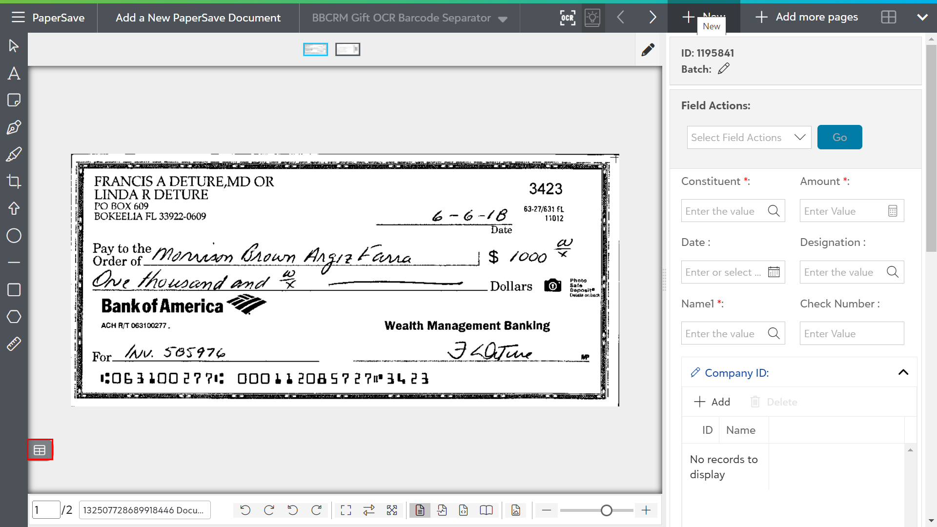Collapse the Company ID section
This screenshot has width=937, height=527.
tap(903, 373)
